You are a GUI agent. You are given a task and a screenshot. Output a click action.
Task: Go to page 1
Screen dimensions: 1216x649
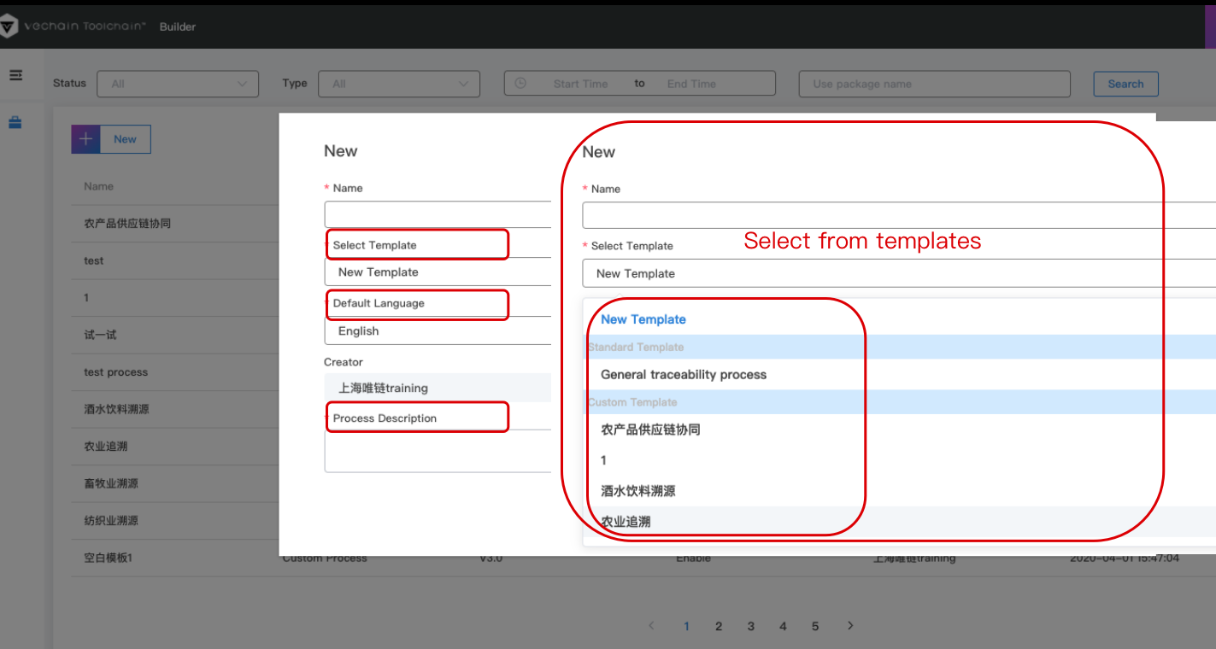(x=686, y=626)
